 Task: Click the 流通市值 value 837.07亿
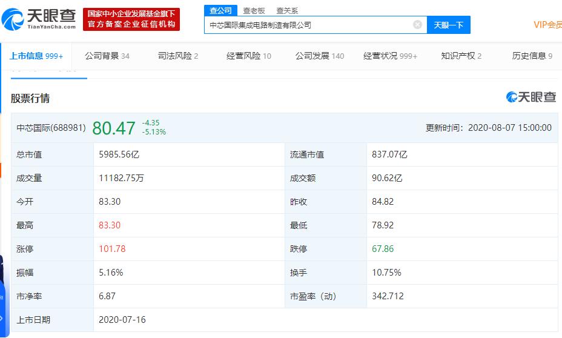coord(389,154)
